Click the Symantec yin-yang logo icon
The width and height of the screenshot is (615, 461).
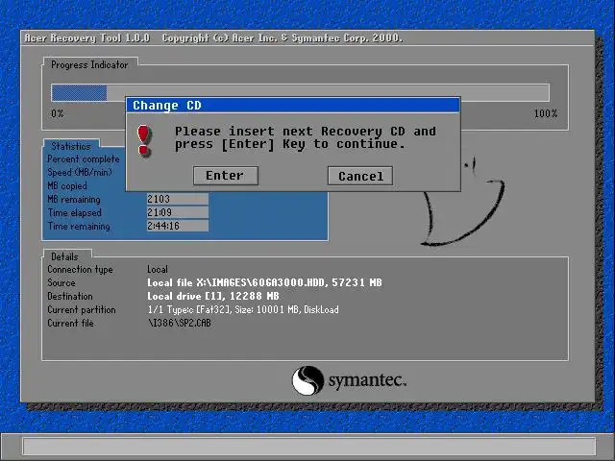(307, 380)
